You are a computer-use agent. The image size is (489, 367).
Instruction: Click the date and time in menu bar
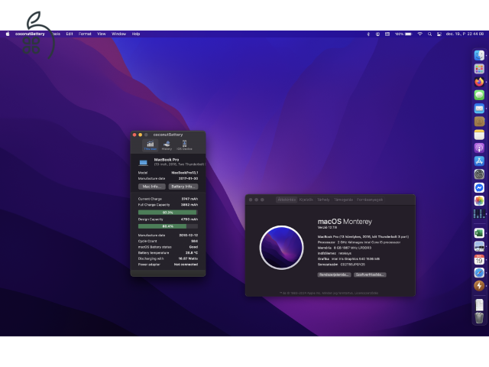point(465,34)
